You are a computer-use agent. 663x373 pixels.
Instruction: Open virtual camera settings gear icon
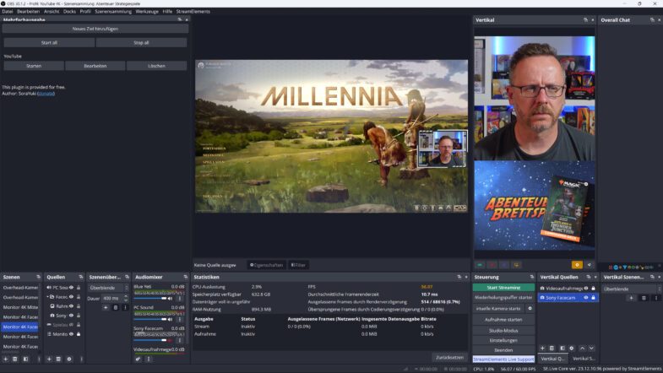coord(530,309)
